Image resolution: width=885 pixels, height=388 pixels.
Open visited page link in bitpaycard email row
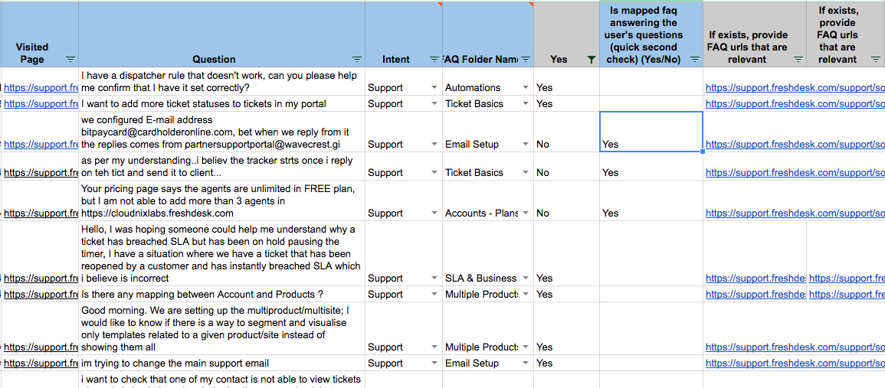tap(41, 145)
